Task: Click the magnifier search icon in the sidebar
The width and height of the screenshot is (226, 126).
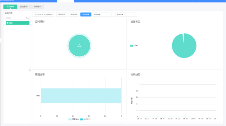Action: click(27, 18)
